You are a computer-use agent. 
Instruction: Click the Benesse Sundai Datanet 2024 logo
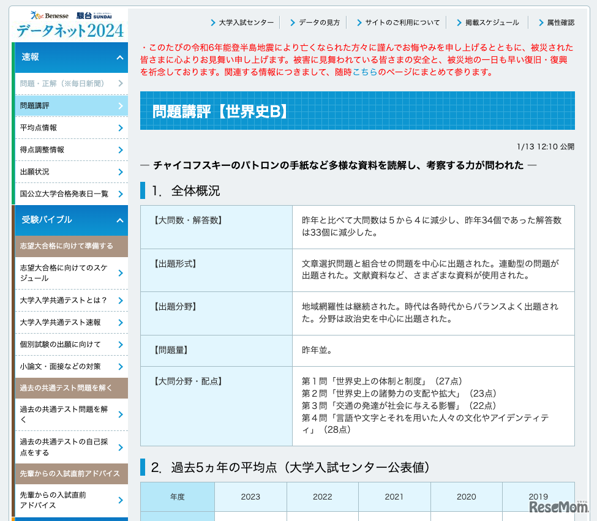pos(70,24)
